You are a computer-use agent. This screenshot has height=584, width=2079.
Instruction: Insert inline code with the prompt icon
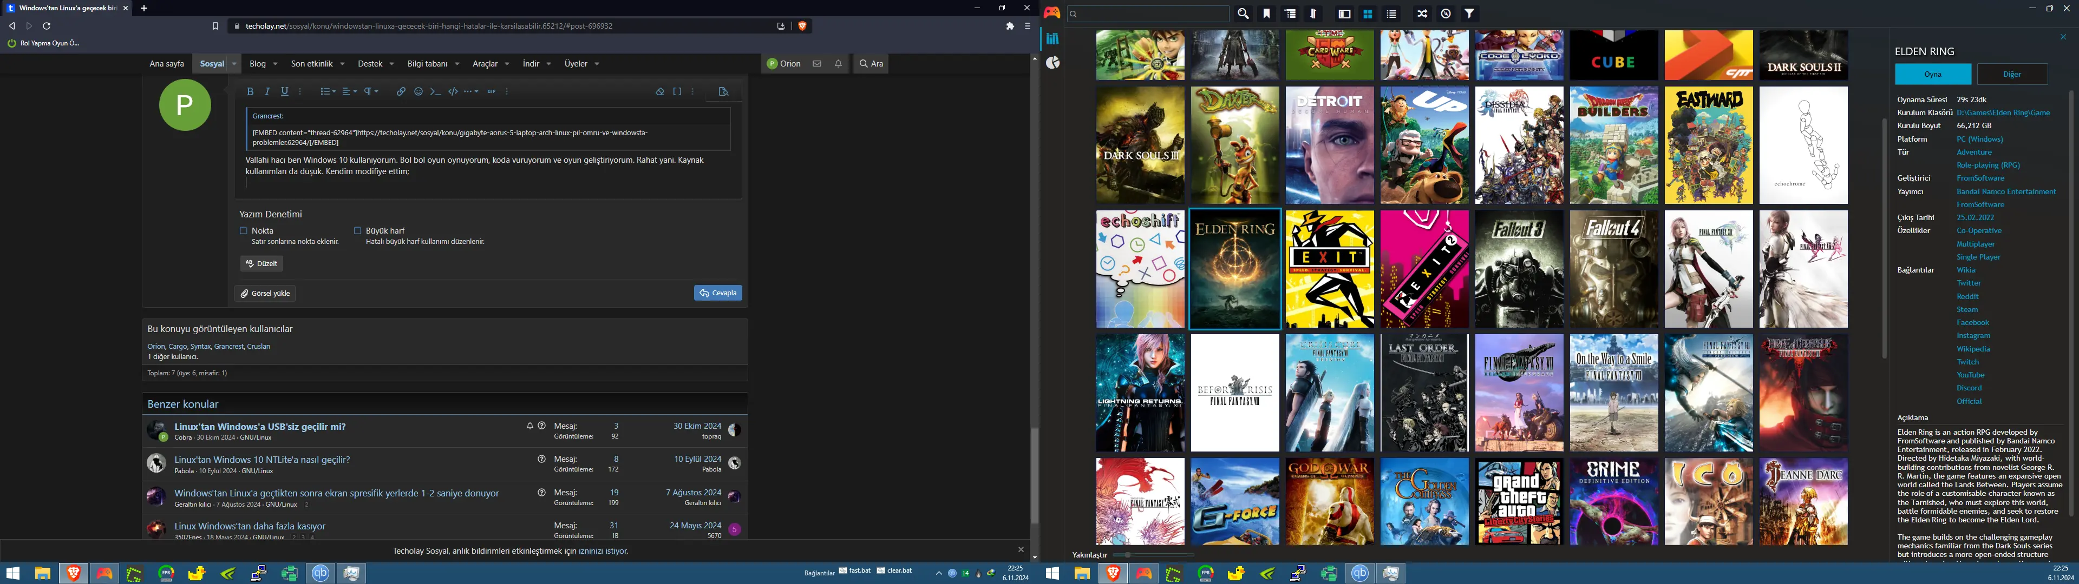point(436,92)
